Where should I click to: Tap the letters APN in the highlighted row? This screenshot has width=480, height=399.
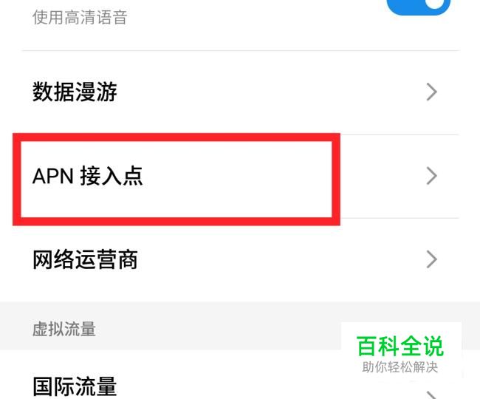pyautogui.click(x=53, y=176)
